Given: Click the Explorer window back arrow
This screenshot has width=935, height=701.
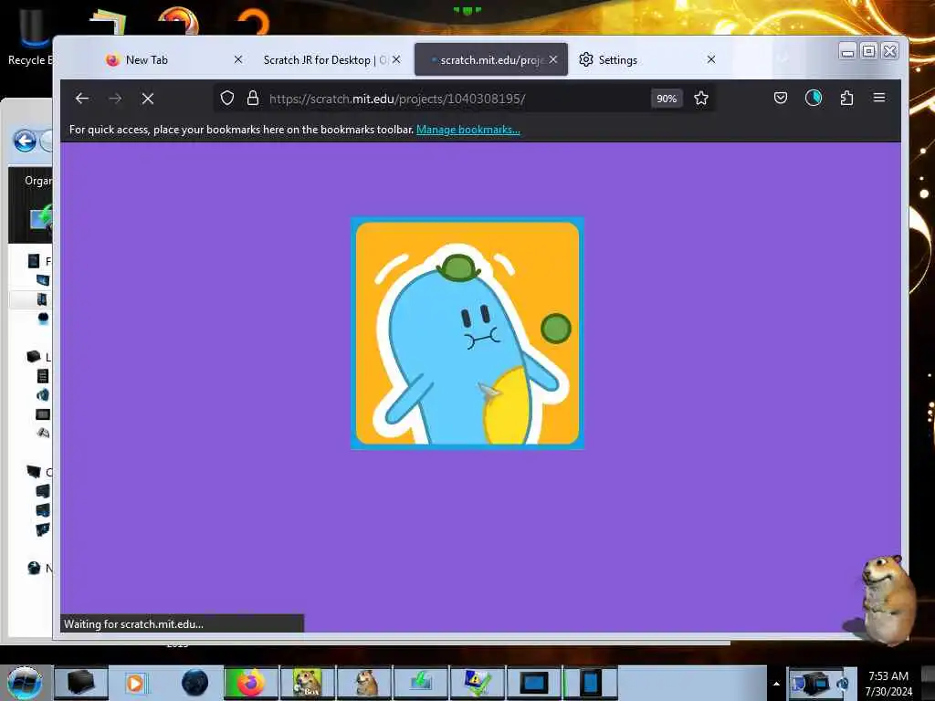Looking at the screenshot, I should (x=25, y=141).
